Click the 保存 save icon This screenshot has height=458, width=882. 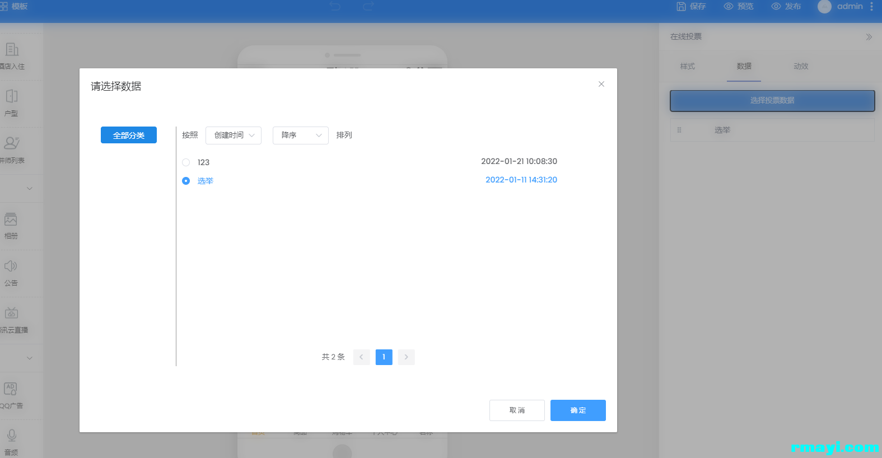point(682,6)
